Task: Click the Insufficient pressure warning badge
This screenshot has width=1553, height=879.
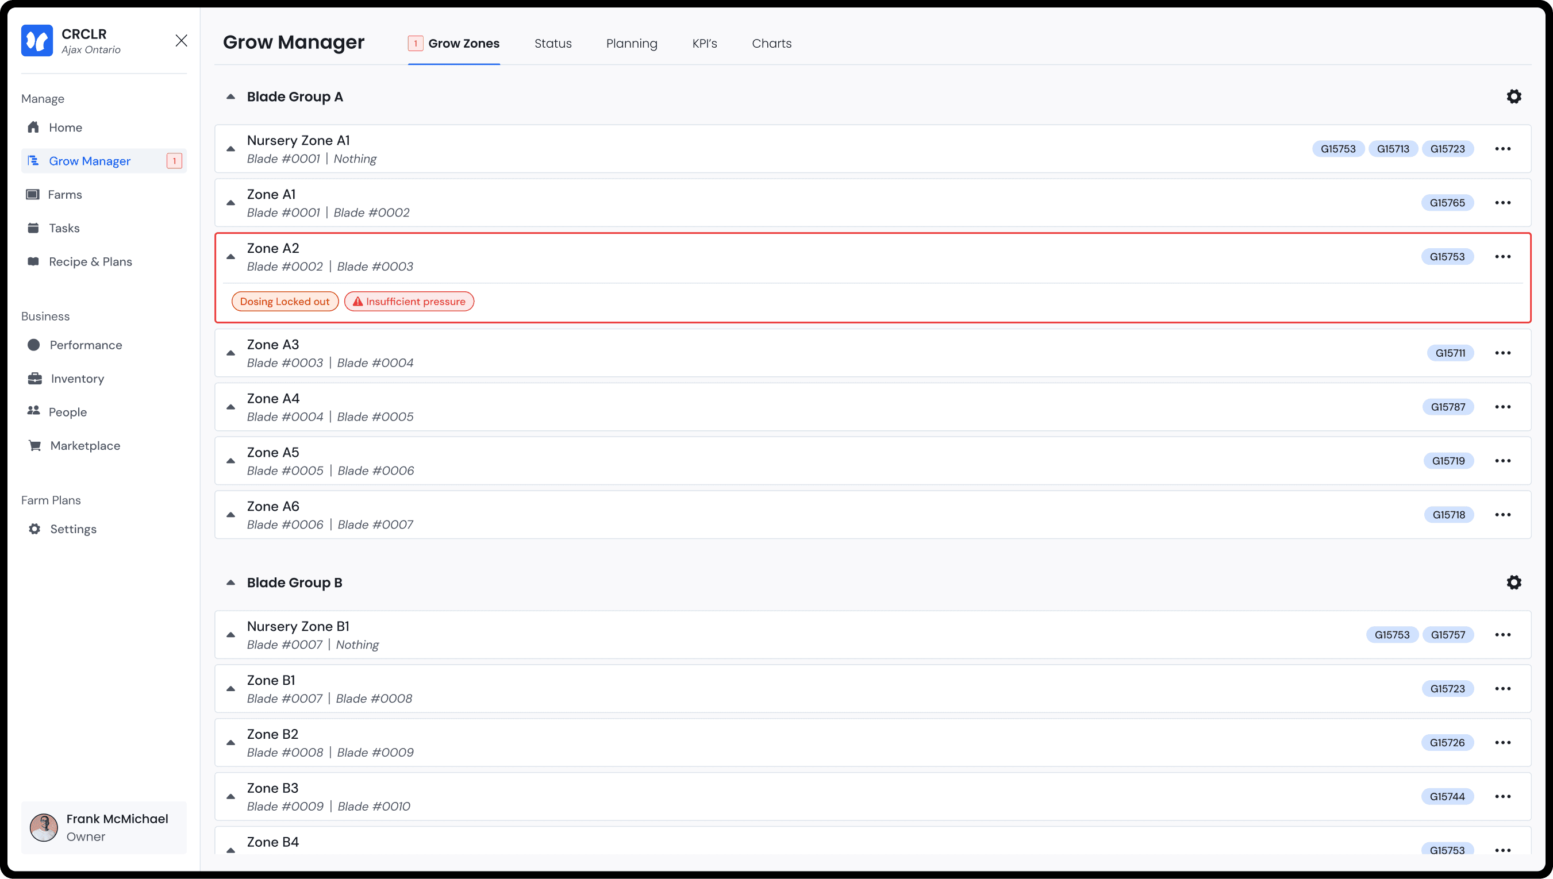Action: (409, 301)
